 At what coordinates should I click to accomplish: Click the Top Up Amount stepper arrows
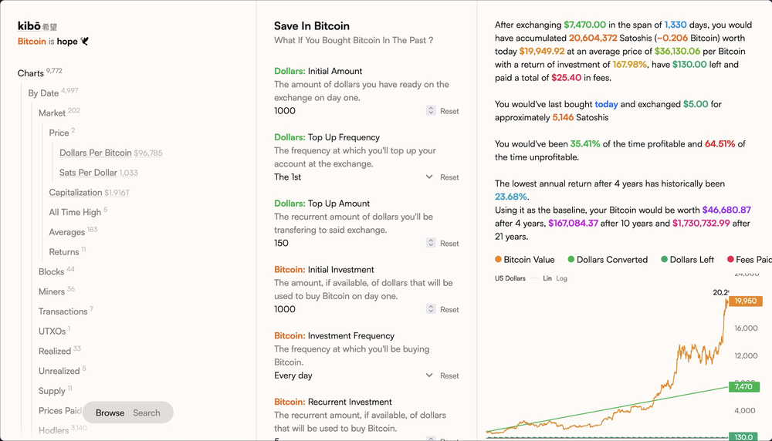[431, 243]
